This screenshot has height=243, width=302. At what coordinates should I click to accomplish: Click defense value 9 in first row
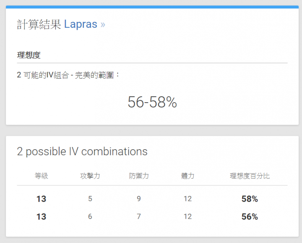click(x=139, y=199)
